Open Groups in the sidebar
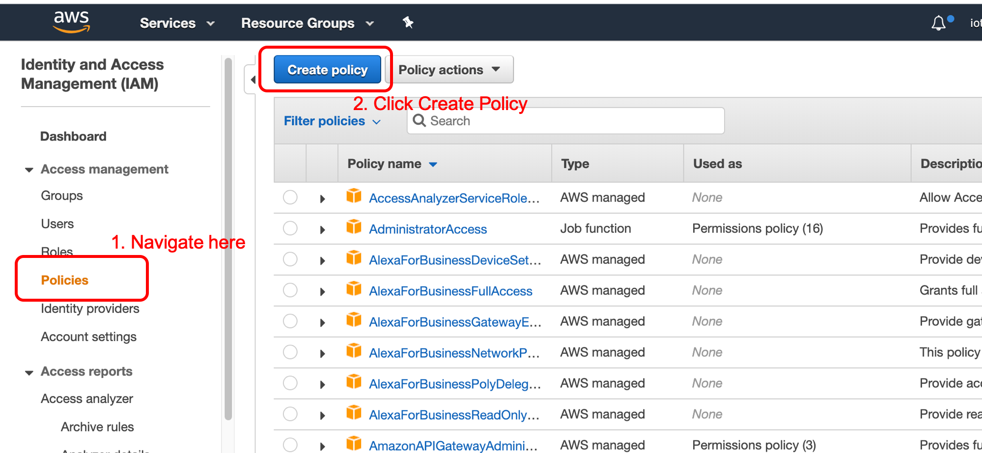Viewport: 982px width, 453px height. tap(62, 196)
